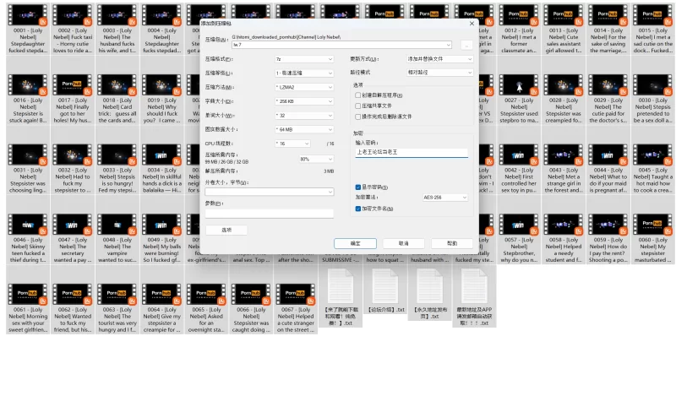Enable 压缩共享文件 checkbox
Viewport: 676px width, 396px height.
(357, 106)
